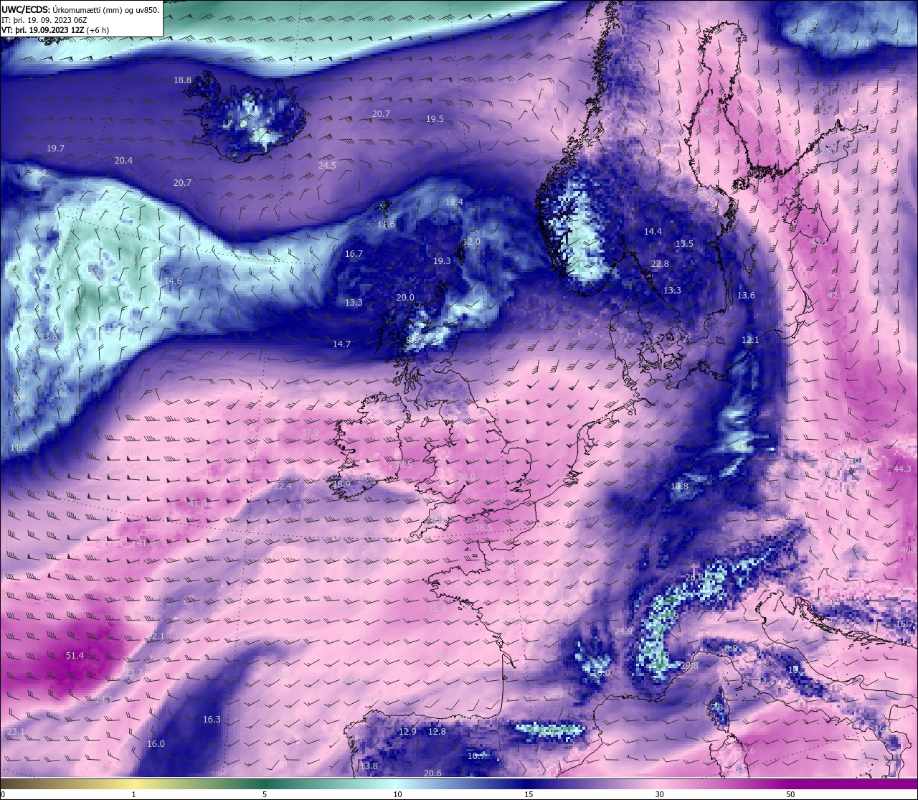This screenshot has width=918, height=800.
Task: Click the 12.1 value label
Action: pos(750,340)
